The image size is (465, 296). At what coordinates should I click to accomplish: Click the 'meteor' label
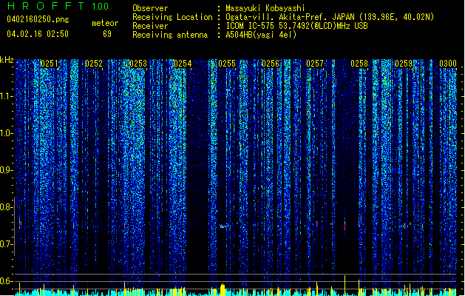[105, 23]
